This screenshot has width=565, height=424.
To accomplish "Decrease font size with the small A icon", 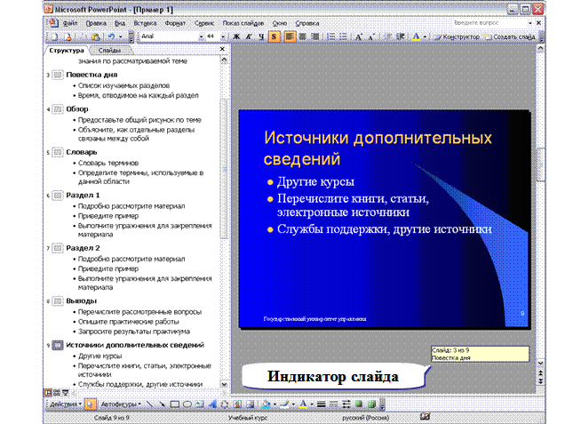I will [x=371, y=36].
